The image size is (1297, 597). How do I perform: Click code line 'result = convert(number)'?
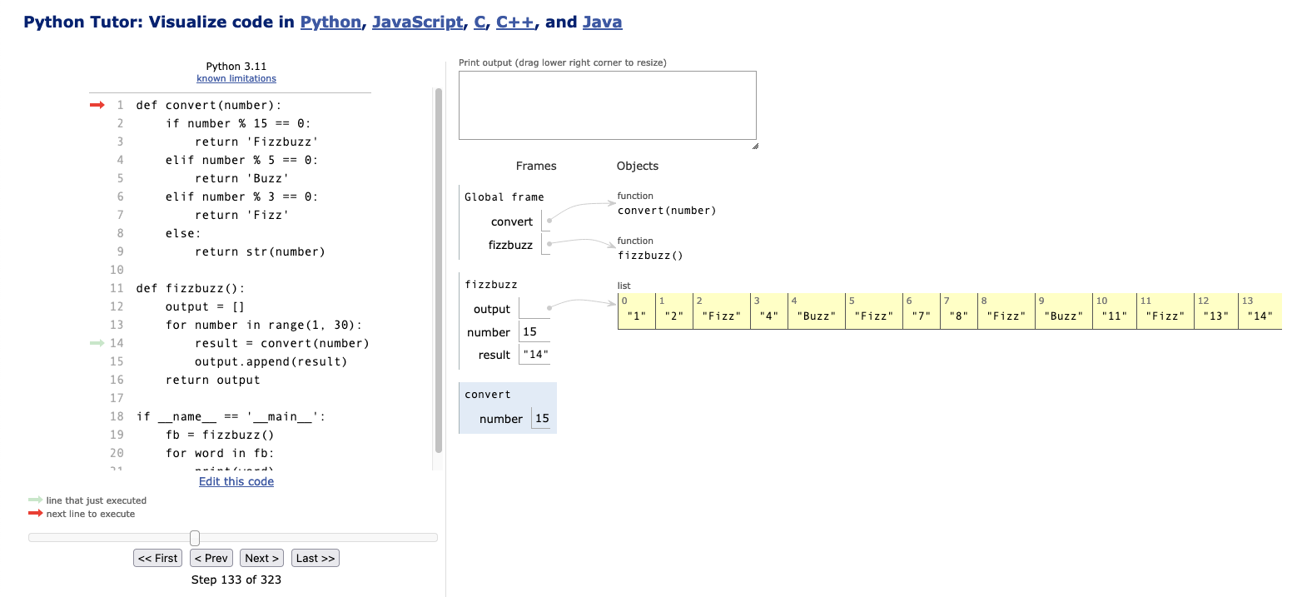[x=281, y=343]
